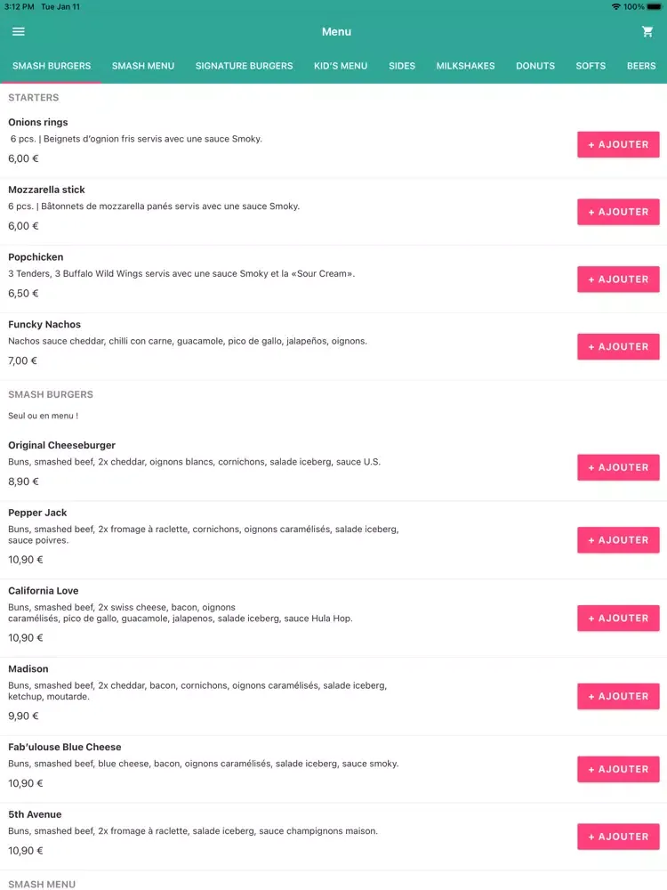Viewport: 667px width, 890px height.
Task: Tap the Wi-Fi status icon
Action: click(616, 7)
